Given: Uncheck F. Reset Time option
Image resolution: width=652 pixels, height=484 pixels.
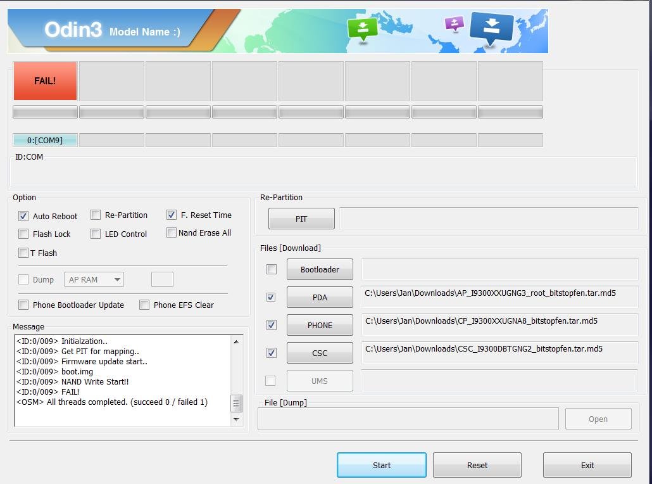Looking at the screenshot, I should pyautogui.click(x=172, y=215).
